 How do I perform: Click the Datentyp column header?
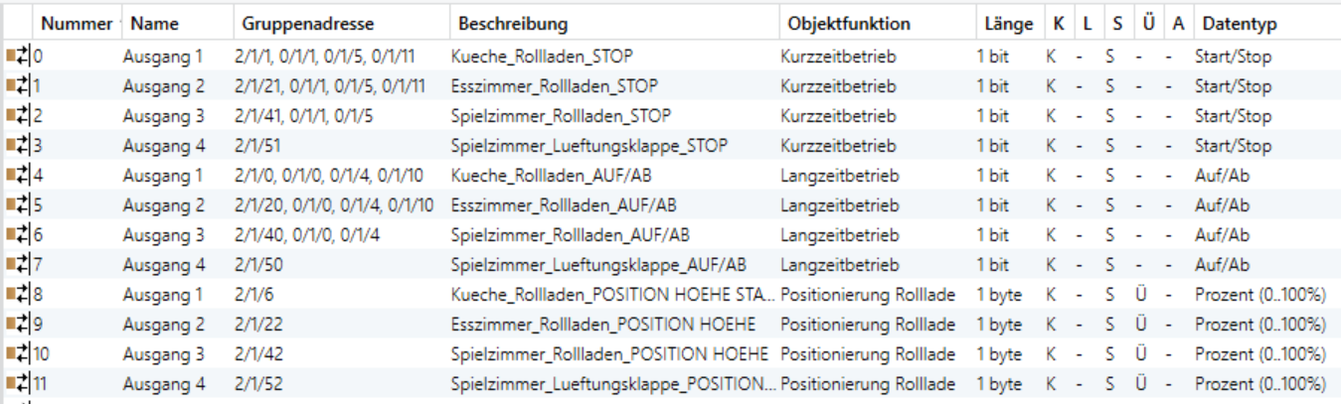(x=1238, y=23)
